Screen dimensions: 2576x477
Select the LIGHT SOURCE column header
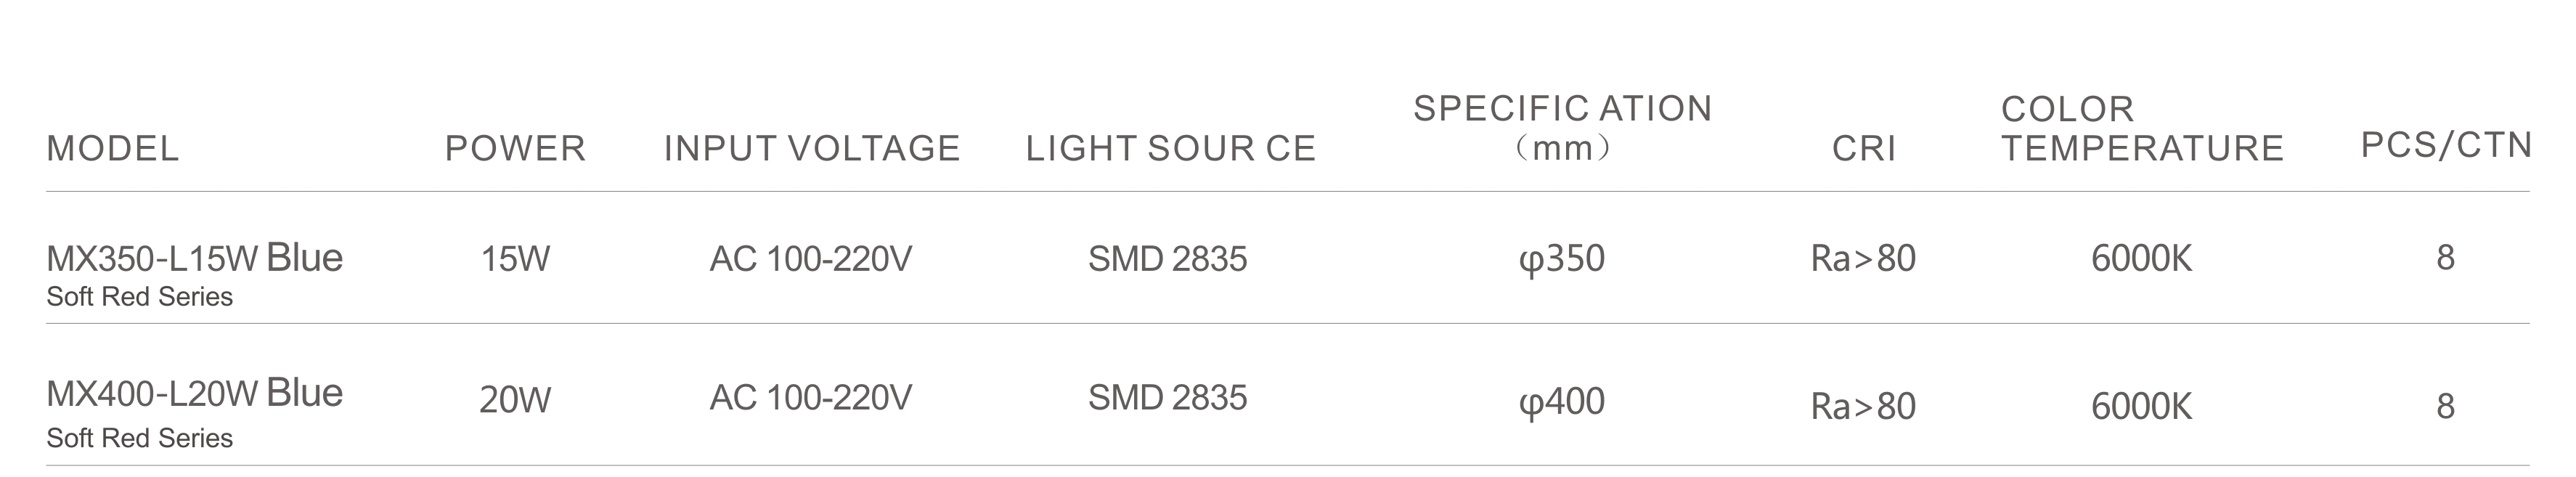[x=1171, y=148]
